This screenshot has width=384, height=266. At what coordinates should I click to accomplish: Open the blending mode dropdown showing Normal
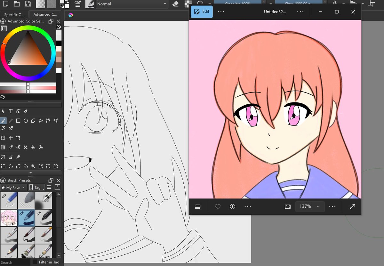(x=132, y=4)
